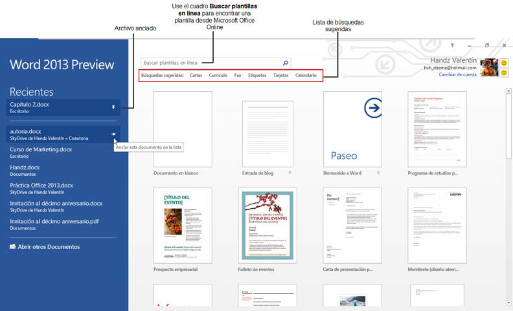This screenshot has height=311, width=513.
Task: Choose the Prospecto empresarial template
Action: click(x=183, y=226)
